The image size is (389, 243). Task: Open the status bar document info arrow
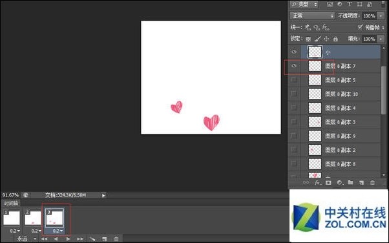click(103, 195)
